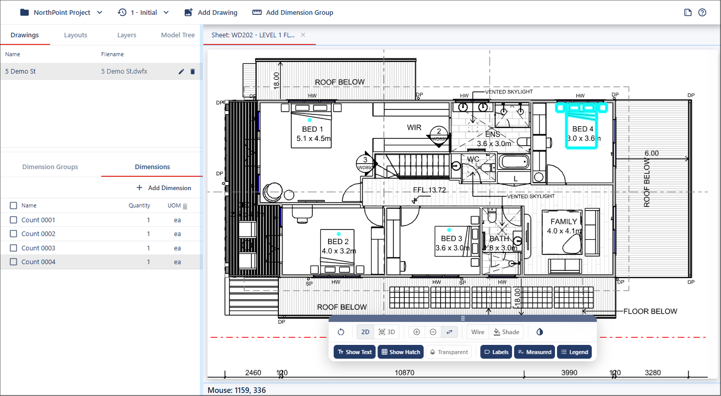Viewport: 721px width, 396px height.
Task: Click the cyan count marker in BED 2
Action: point(339,234)
